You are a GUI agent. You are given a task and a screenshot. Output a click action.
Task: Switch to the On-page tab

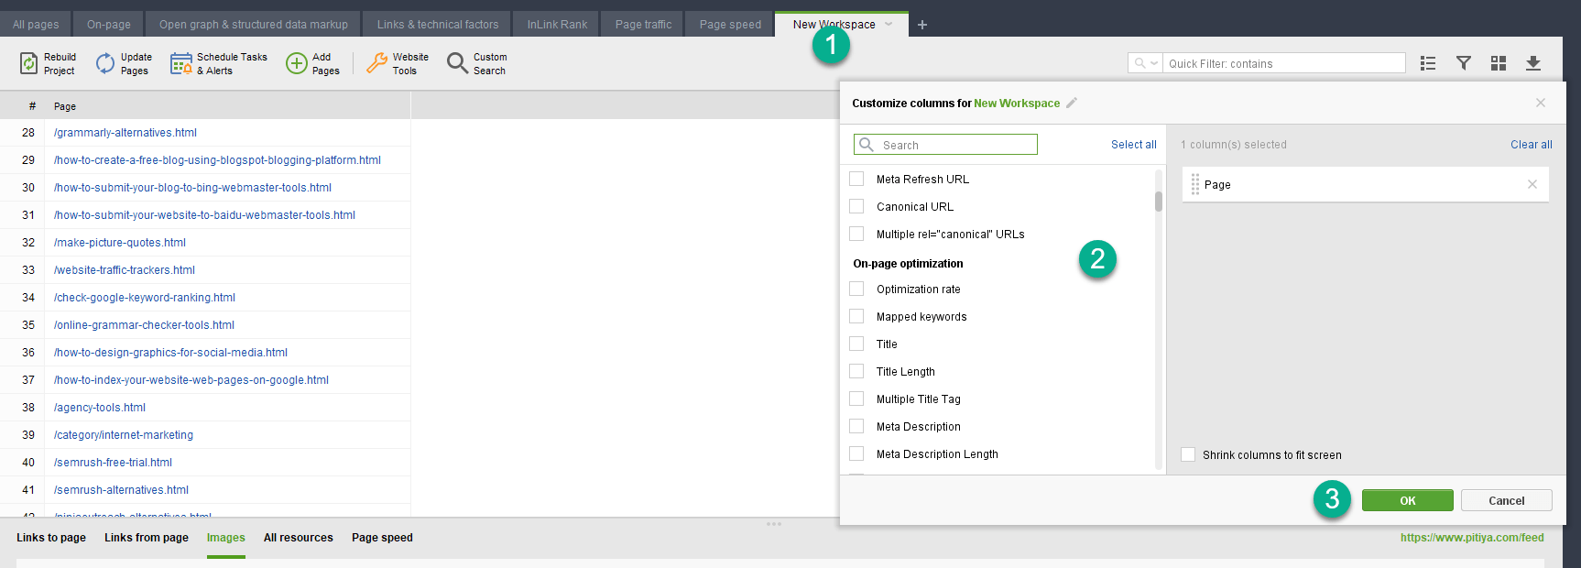click(x=109, y=25)
